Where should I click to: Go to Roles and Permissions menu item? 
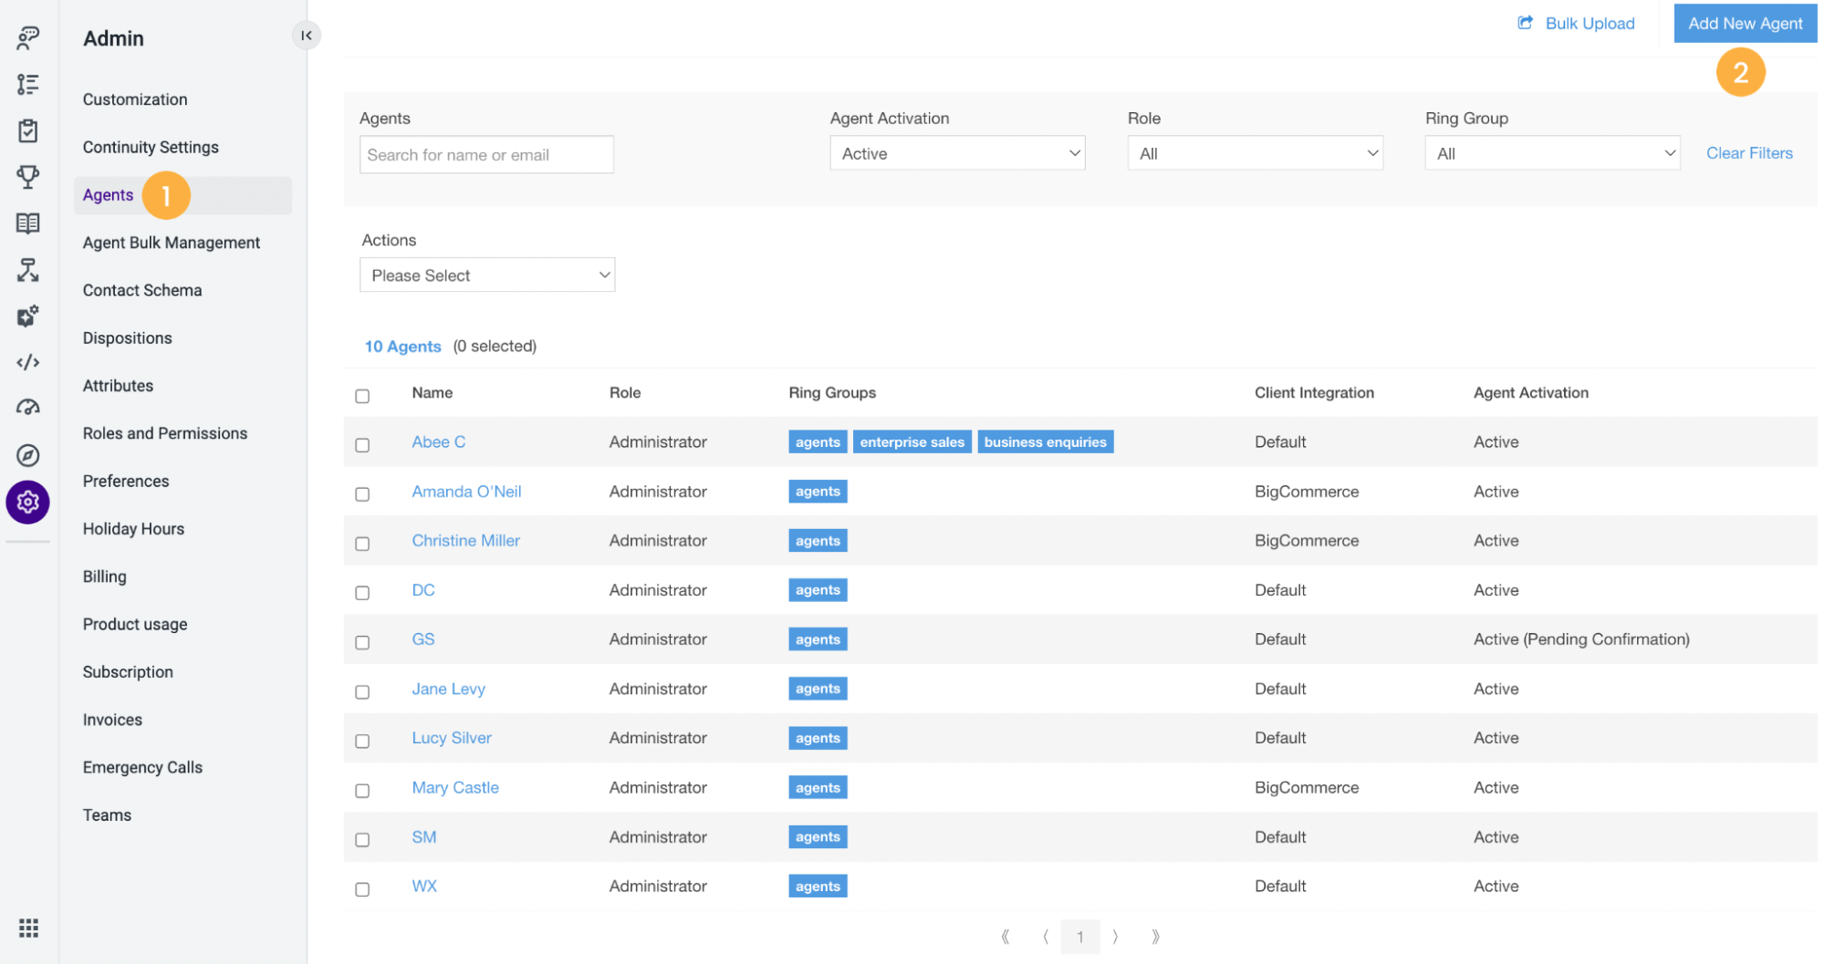click(x=165, y=433)
